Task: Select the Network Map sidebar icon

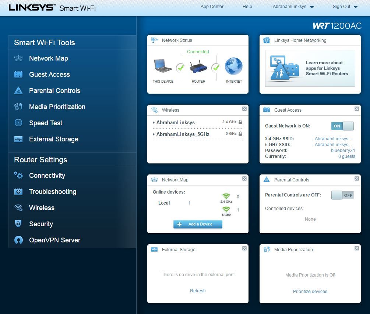Action: 19,58
